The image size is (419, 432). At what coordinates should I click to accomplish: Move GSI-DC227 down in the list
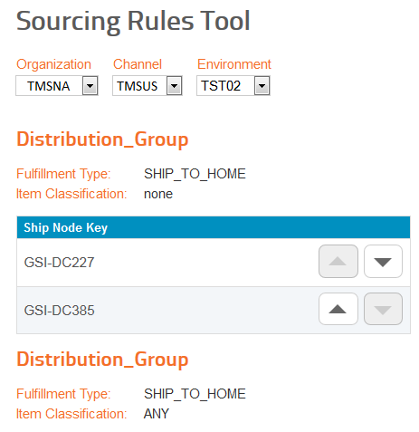(383, 262)
